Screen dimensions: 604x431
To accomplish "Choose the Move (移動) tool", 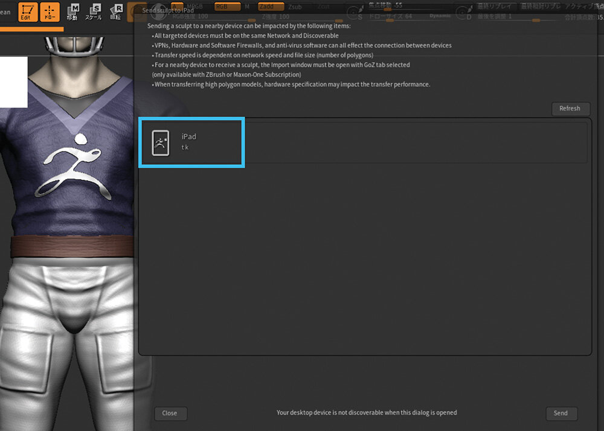I will pyautogui.click(x=72, y=12).
